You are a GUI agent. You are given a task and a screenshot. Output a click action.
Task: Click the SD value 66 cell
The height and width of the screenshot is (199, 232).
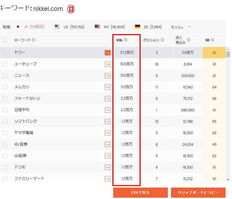coord(214,99)
